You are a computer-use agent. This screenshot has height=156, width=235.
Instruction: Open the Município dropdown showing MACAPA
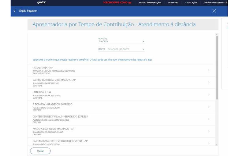121,41
